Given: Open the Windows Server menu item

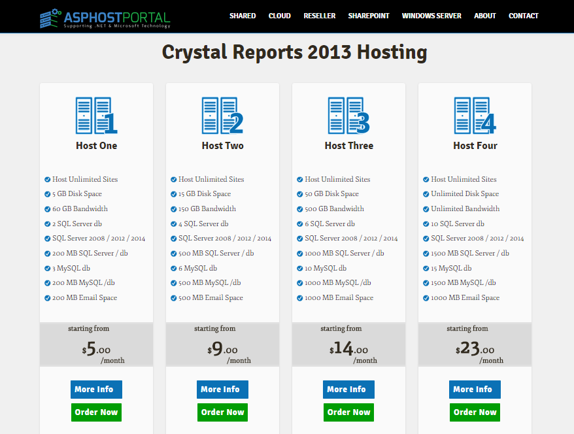Looking at the screenshot, I should [x=431, y=16].
